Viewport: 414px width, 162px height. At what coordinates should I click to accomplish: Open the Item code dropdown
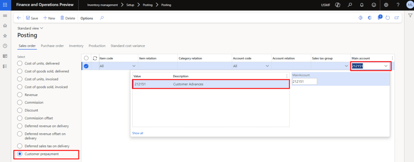[x=134, y=66]
